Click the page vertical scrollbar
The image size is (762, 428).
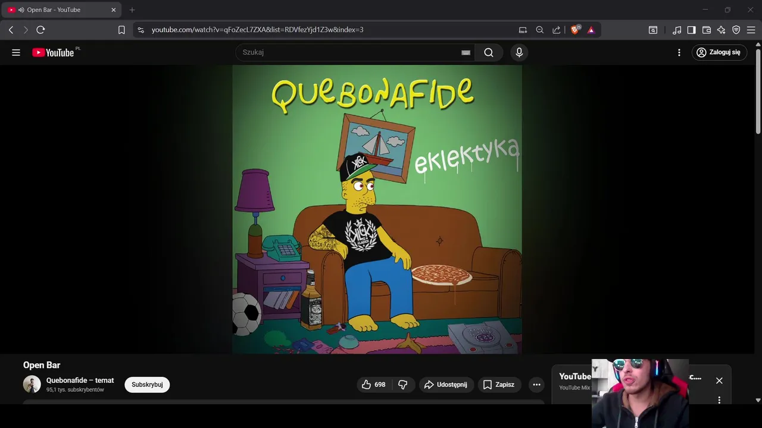[758, 92]
